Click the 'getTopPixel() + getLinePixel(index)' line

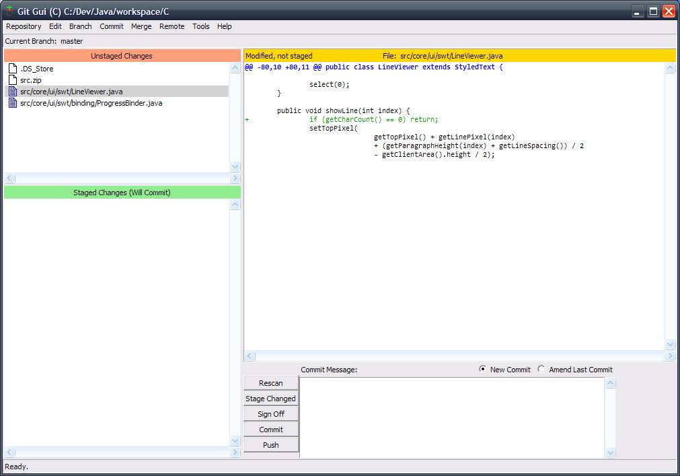(x=444, y=137)
